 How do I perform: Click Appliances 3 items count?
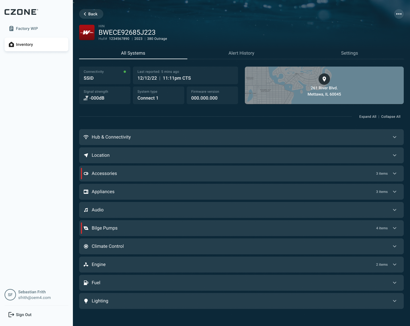point(382,192)
